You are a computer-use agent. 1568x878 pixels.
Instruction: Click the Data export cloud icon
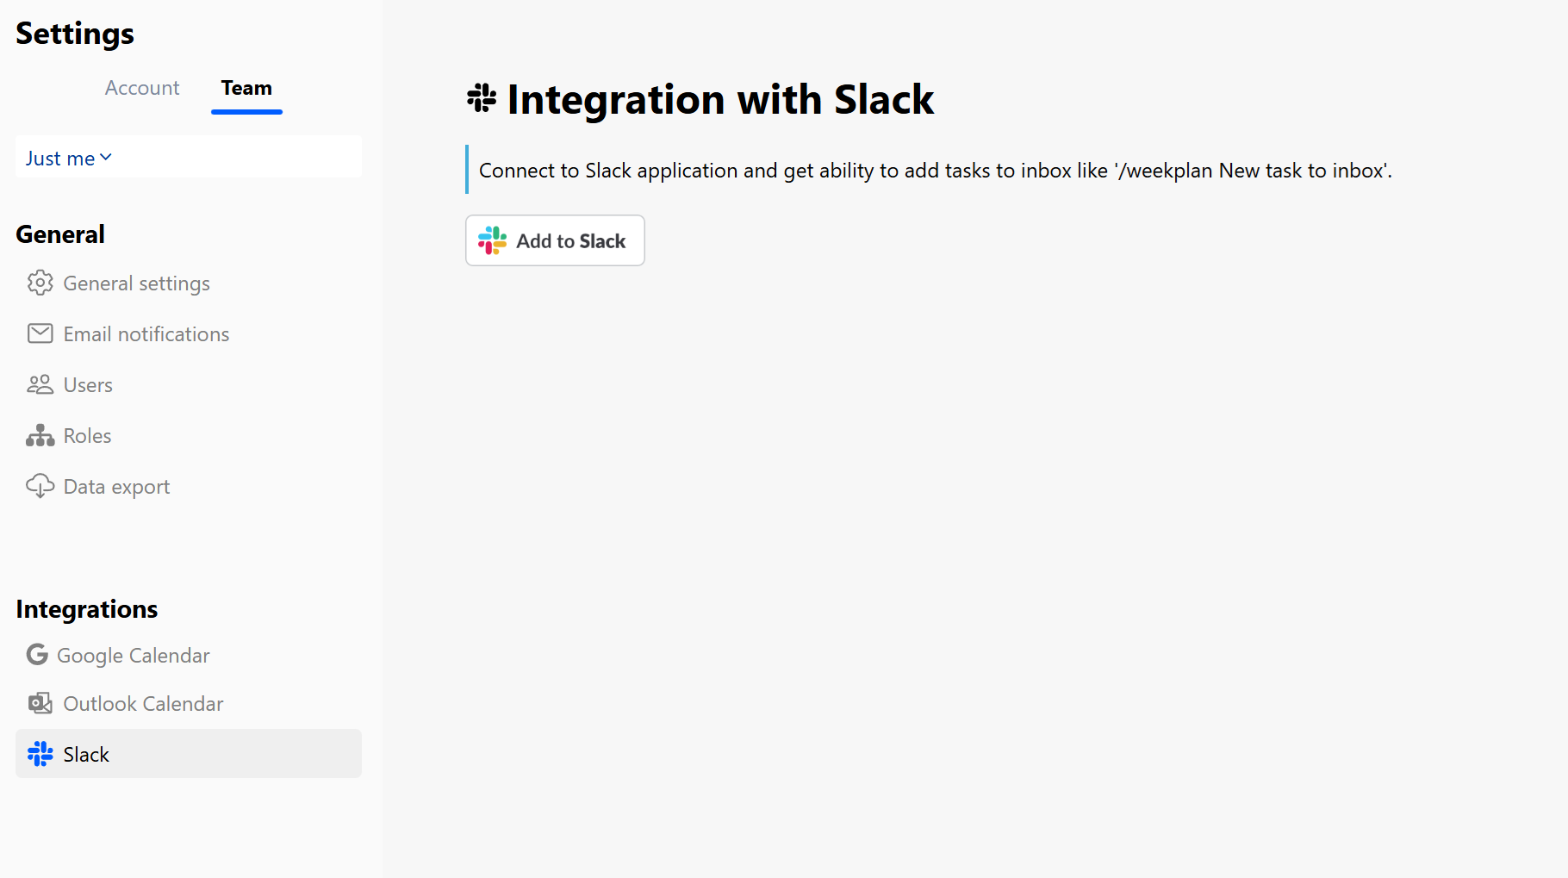(x=40, y=485)
